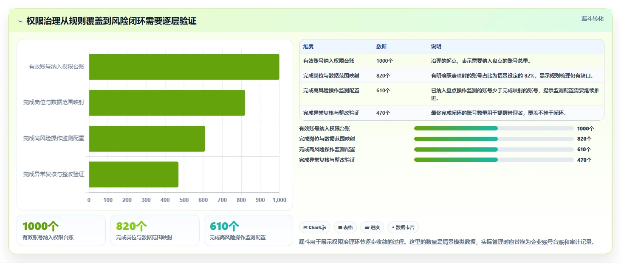Click the 漏斗转化 tag in header
This screenshot has height=263, width=621.
coord(592,19)
